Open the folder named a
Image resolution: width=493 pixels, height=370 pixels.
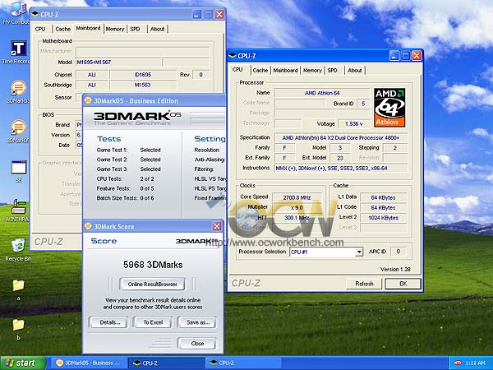point(18,289)
